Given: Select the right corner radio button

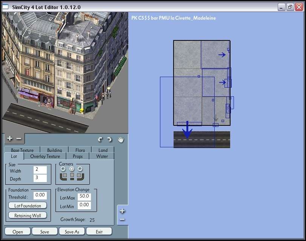Looking at the screenshot, I should pyautogui.click(x=80, y=169).
